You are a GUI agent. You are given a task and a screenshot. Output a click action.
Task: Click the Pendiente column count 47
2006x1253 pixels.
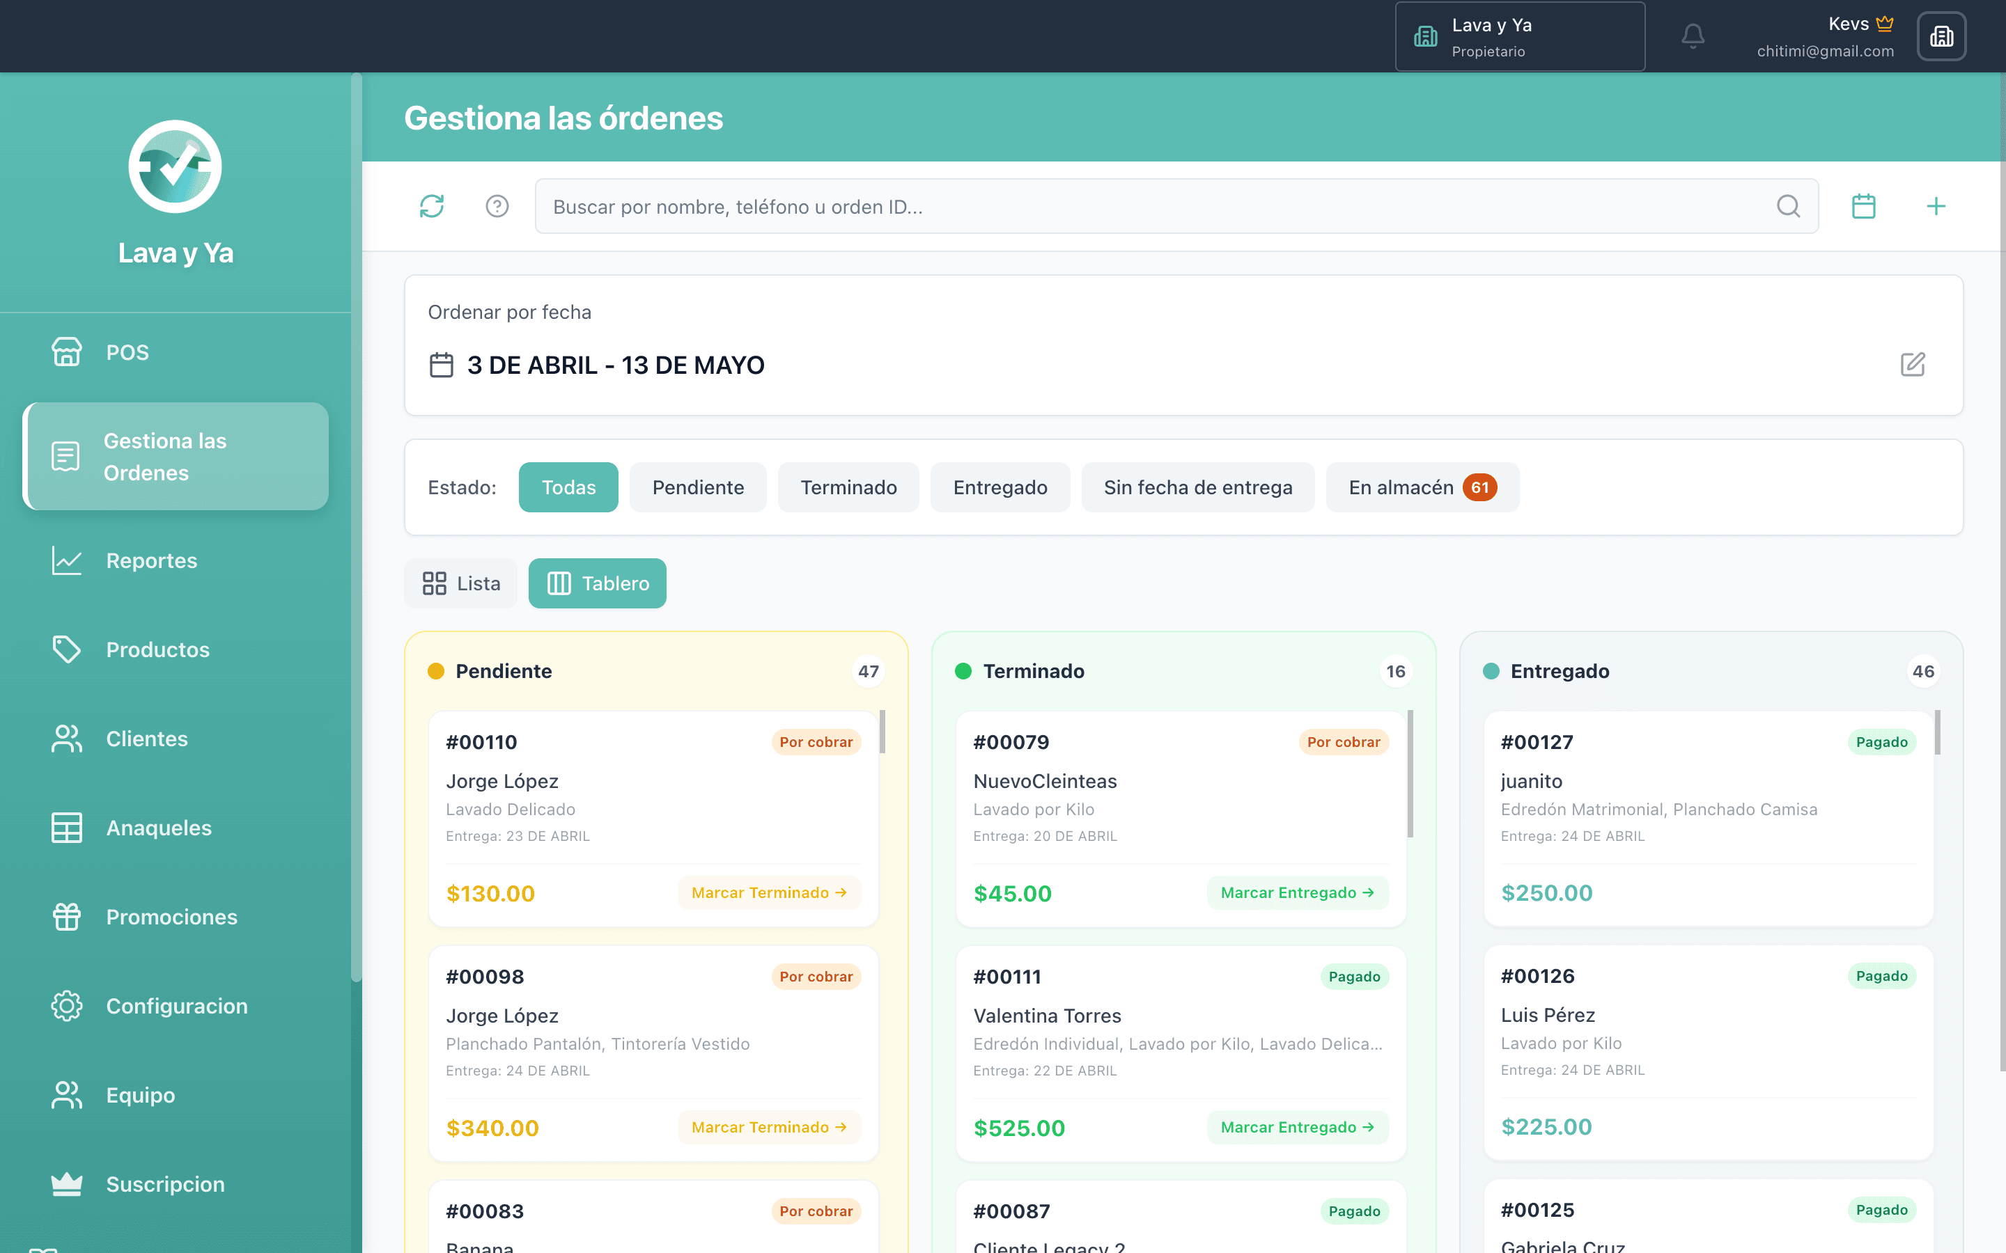tap(868, 671)
